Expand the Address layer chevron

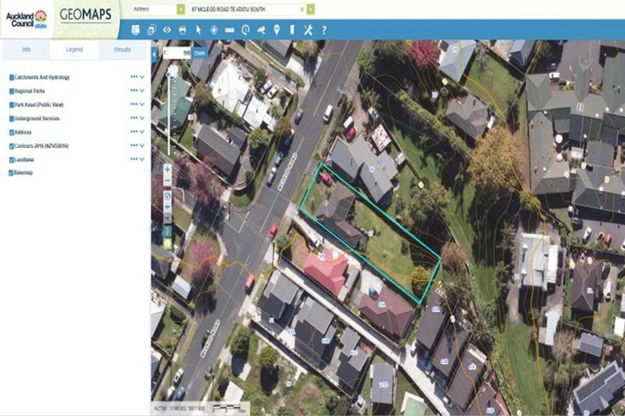pos(142,132)
